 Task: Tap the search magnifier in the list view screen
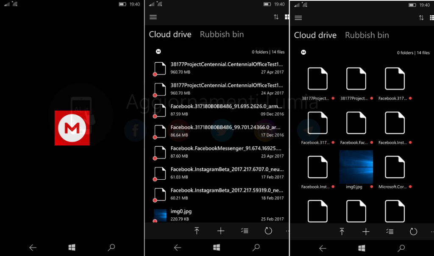click(x=256, y=248)
